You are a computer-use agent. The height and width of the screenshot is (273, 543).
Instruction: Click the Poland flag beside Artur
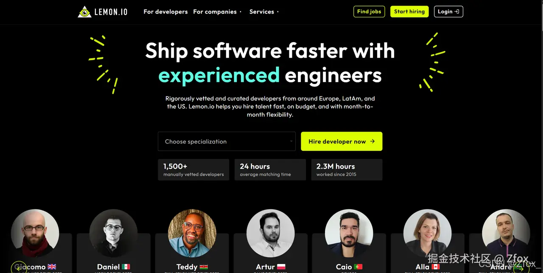281,267
